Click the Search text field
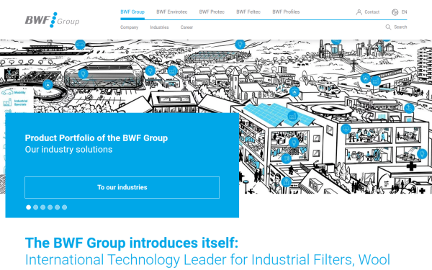432x270 pixels. (x=400, y=27)
